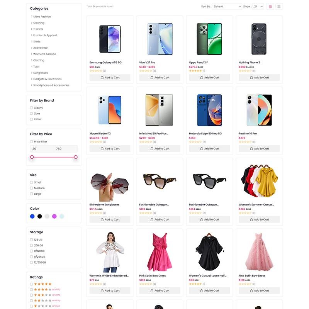The height and width of the screenshot is (309, 309).
Task: Switch to grid view layout icon
Action: [270, 7]
